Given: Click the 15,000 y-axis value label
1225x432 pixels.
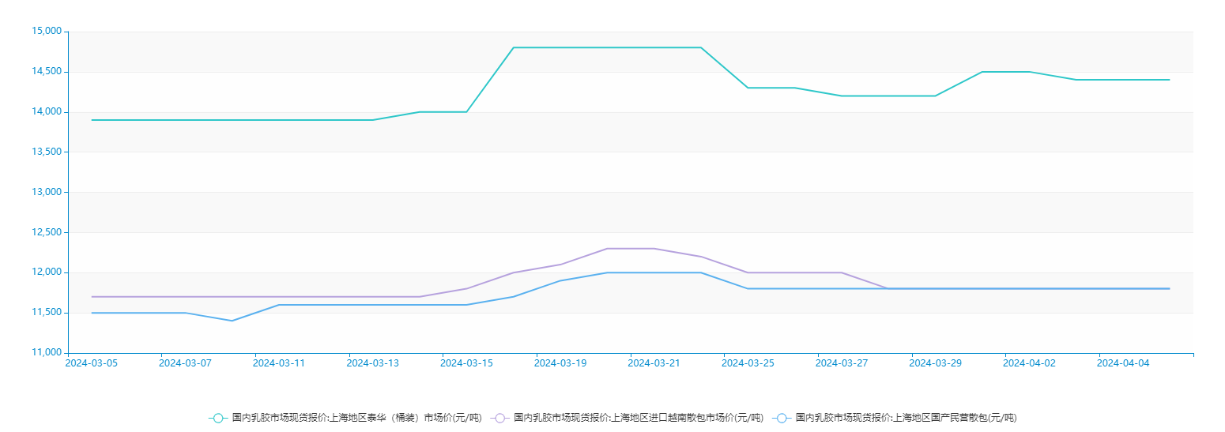Looking at the screenshot, I should pos(46,32).
